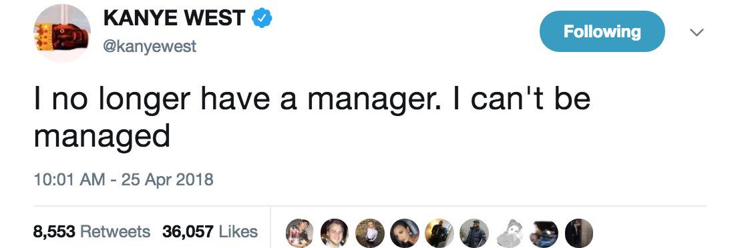The height and width of the screenshot is (248, 746).
Task: Click the blue verified badge
Action: pyautogui.click(x=262, y=19)
